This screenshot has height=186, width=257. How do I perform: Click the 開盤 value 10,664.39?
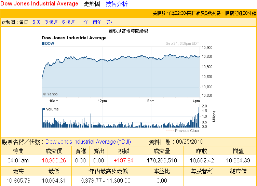click(x=238, y=160)
